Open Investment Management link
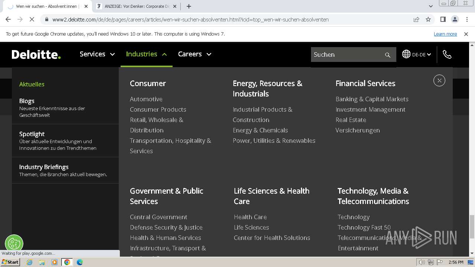 click(x=370, y=109)
